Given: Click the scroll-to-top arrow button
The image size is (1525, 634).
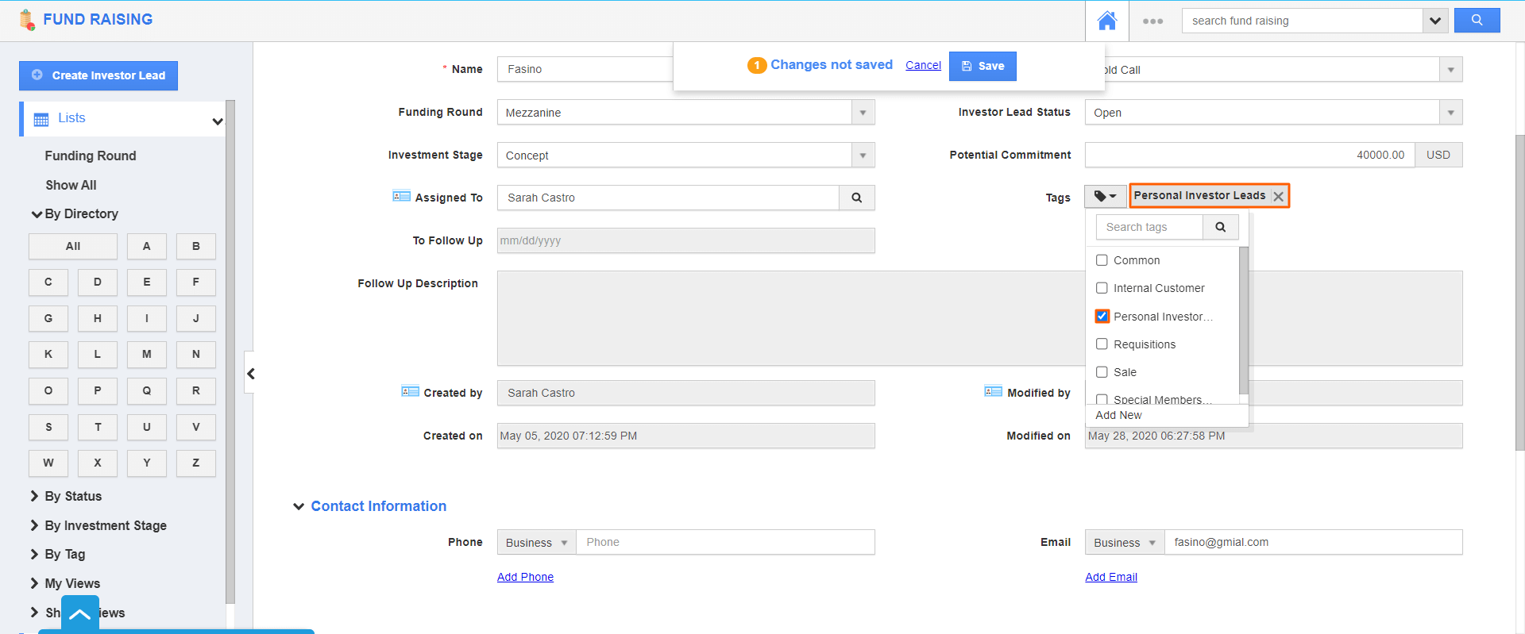Looking at the screenshot, I should [80, 614].
